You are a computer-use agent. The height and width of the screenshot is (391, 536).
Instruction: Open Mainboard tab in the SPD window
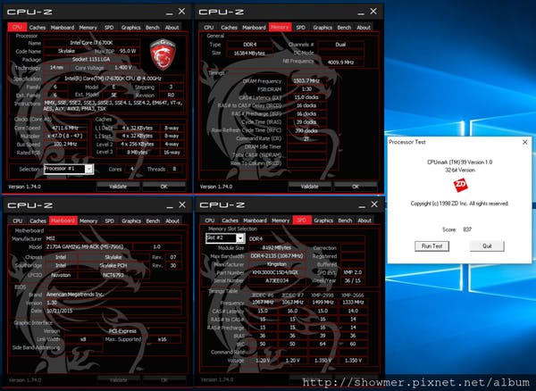[255, 220]
